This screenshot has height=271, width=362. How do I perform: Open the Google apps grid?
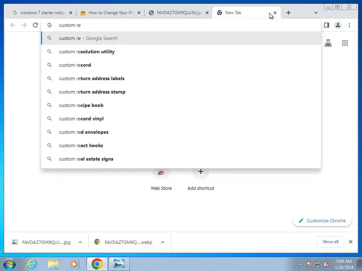(x=345, y=43)
